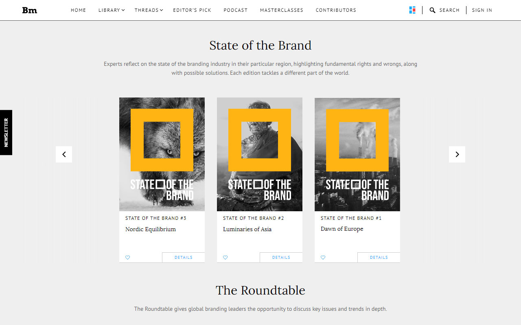Viewport: 521px width, 325px height.
Task: Select HOME in the navigation menu
Action: (x=78, y=10)
